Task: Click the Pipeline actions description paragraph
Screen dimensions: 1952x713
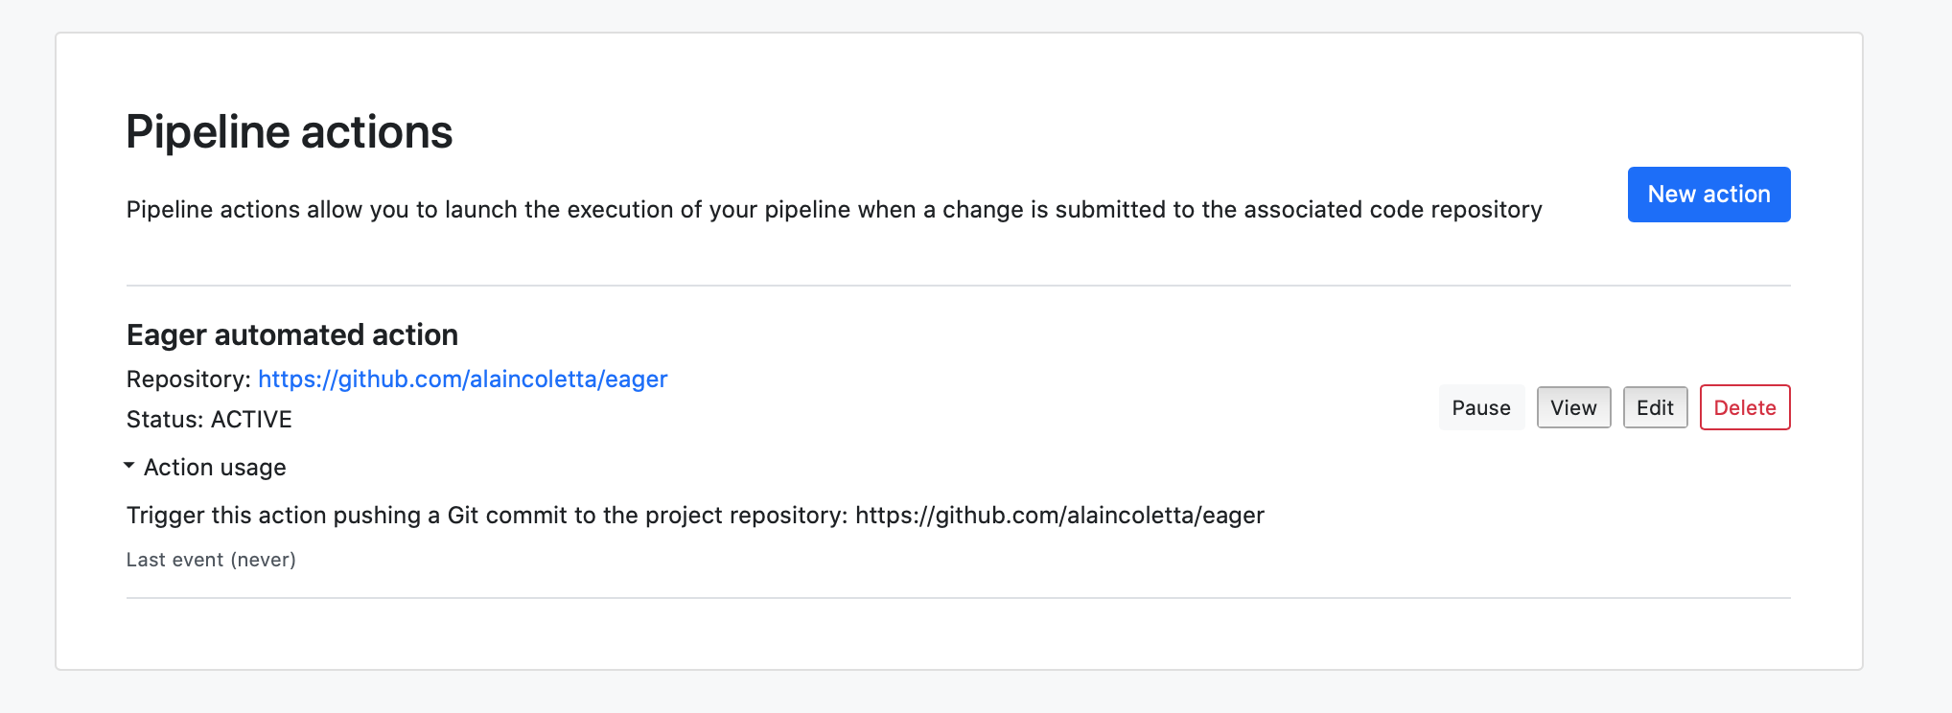Action: point(834,210)
